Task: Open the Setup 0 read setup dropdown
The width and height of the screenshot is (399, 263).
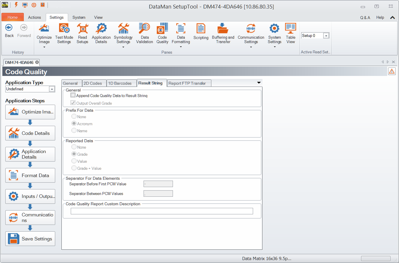Action: [x=326, y=35]
